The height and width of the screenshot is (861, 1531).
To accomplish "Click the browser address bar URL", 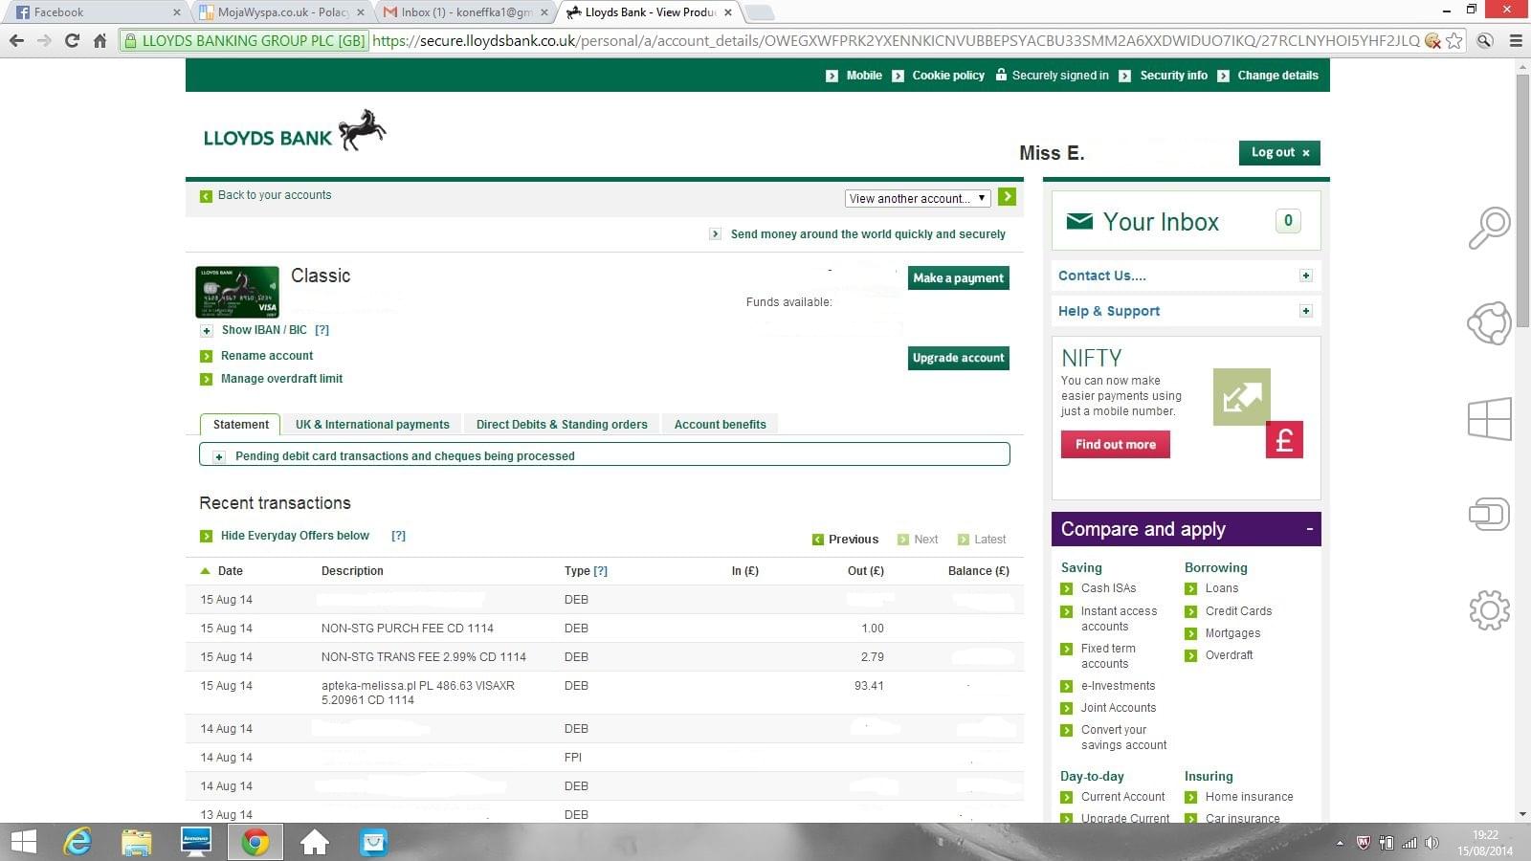I will (x=895, y=40).
